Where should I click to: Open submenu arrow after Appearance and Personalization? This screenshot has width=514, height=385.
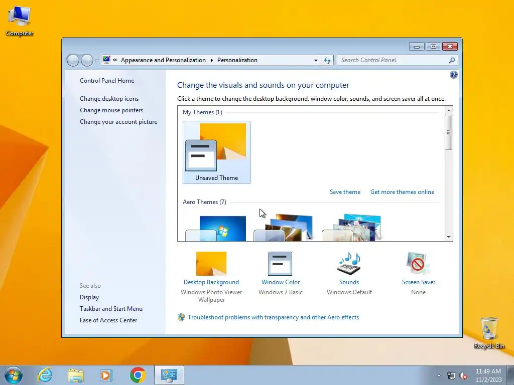coord(211,60)
